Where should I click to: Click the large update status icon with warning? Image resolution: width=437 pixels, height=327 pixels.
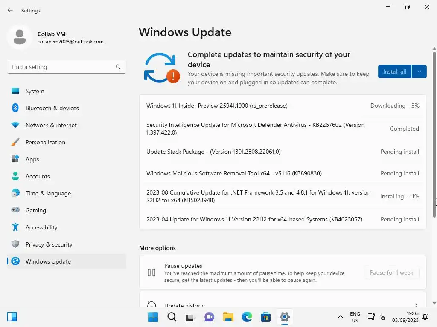(162, 68)
